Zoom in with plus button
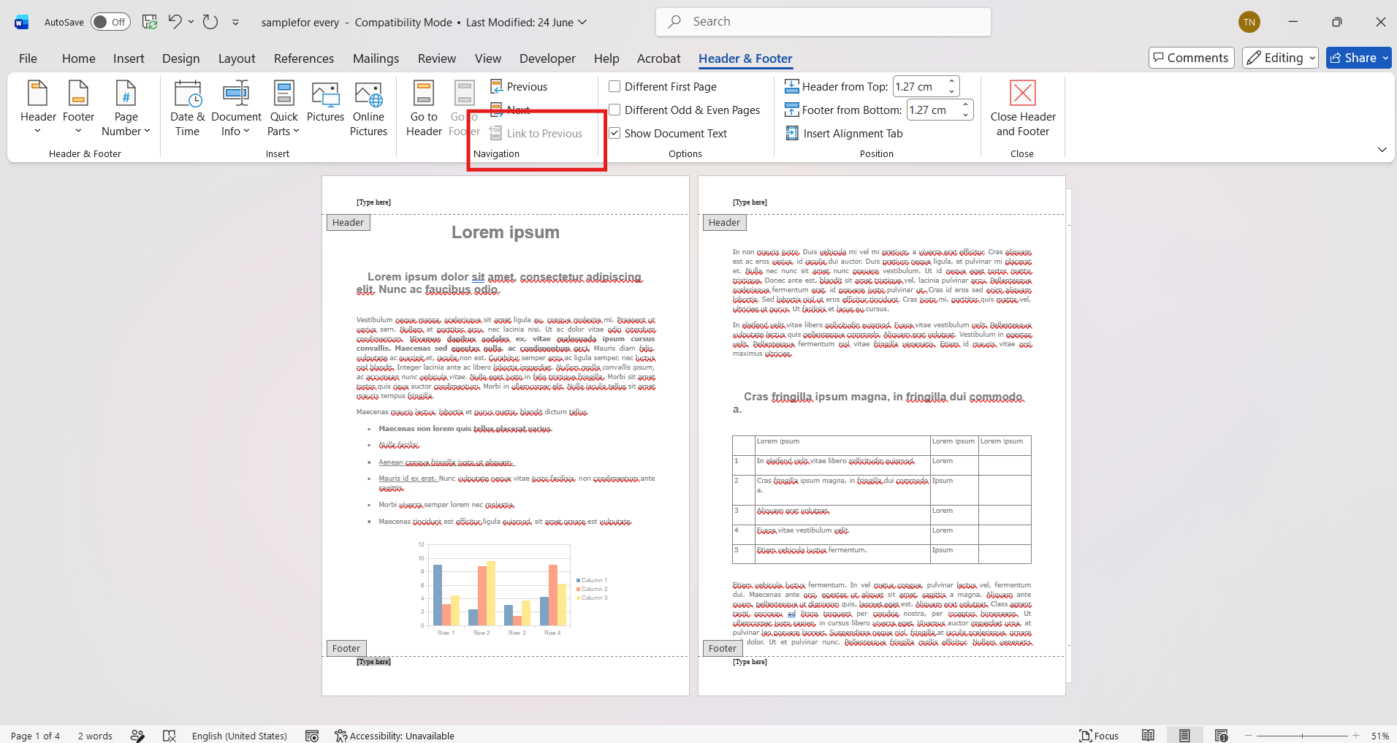The height and width of the screenshot is (743, 1397). tap(1356, 736)
